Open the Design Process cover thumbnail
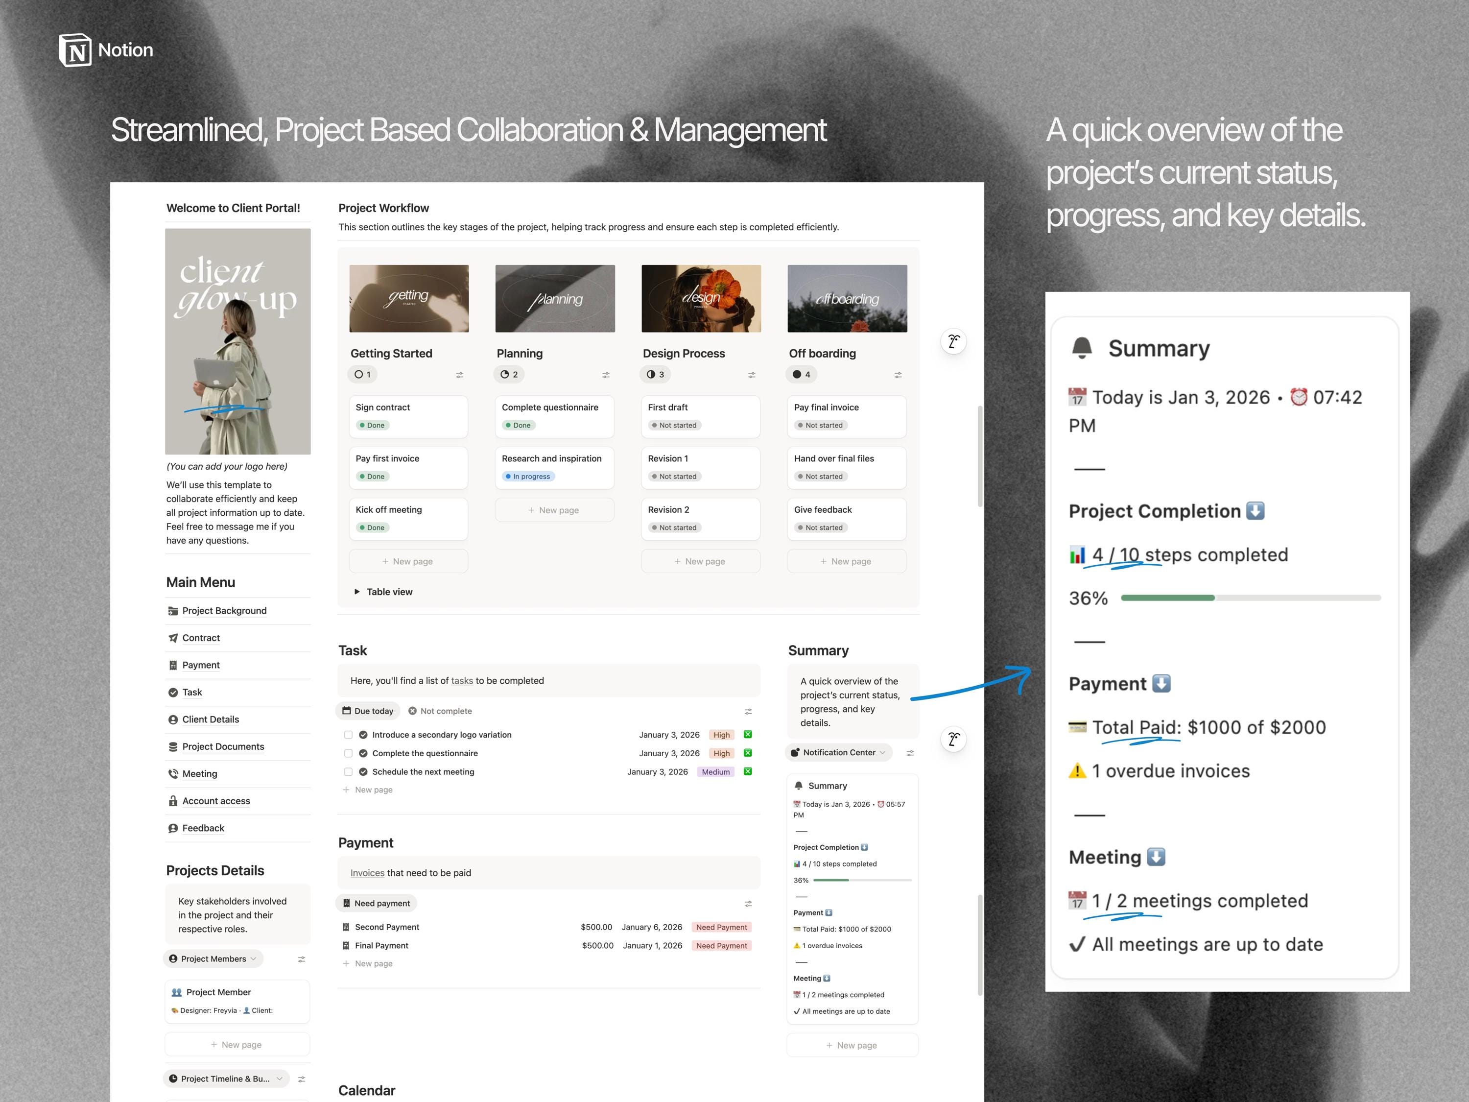 pyautogui.click(x=701, y=298)
